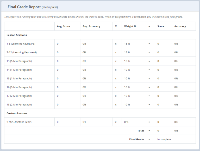This screenshot has width=200, height=151.
Task: Select the Avg. Score column header
Action: click(63, 26)
